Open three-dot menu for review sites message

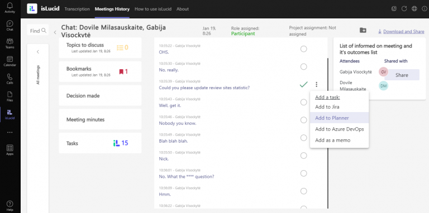tap(316, 84)
